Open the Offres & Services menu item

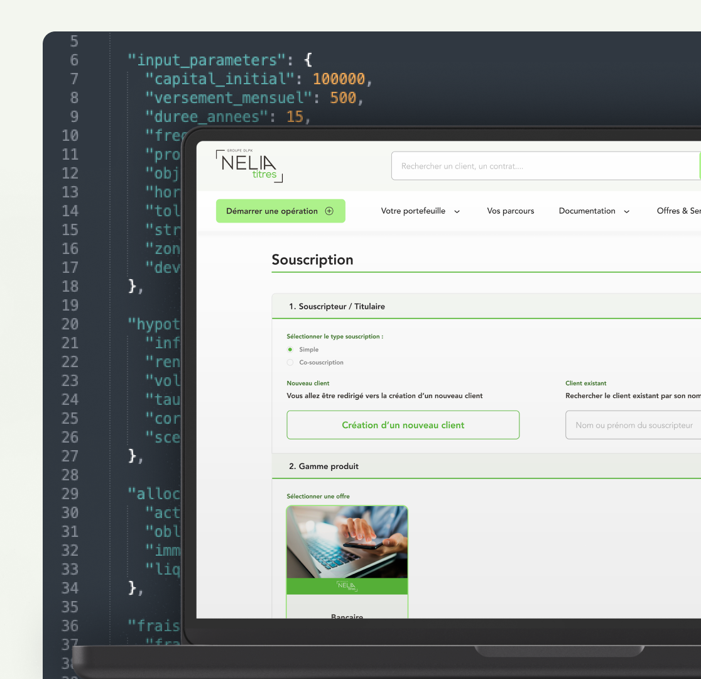pos(678,211)
